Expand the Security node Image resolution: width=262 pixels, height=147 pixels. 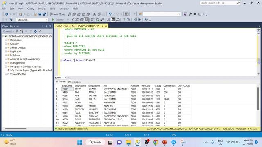[6, 44]
